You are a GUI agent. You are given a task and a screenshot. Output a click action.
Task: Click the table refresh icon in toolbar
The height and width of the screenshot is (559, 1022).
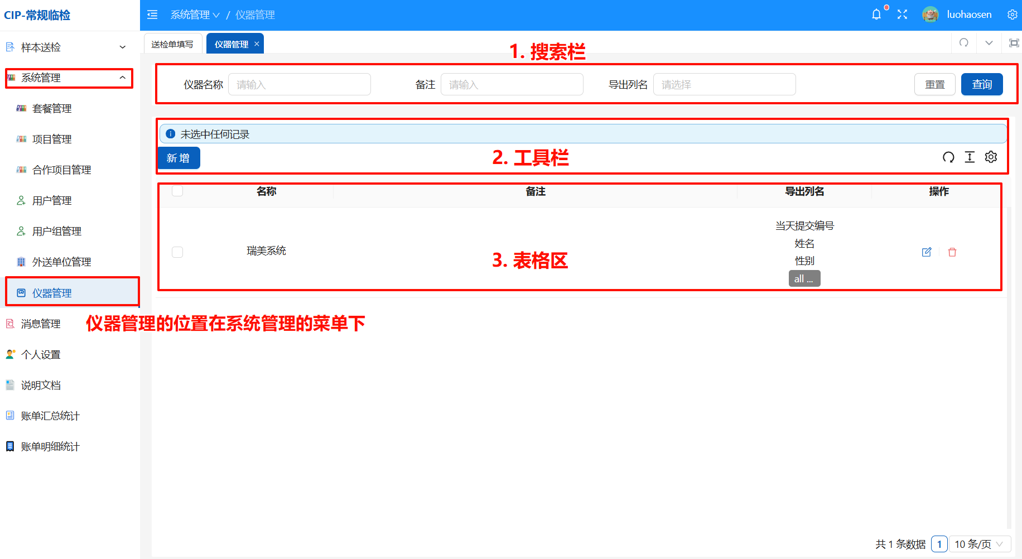(948, 157)
